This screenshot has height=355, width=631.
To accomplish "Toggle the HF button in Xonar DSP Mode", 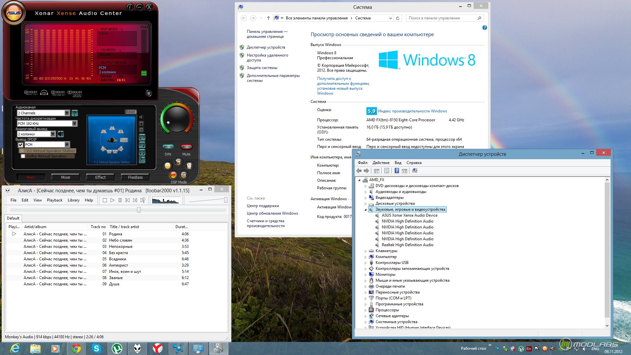I will point(173,175).
